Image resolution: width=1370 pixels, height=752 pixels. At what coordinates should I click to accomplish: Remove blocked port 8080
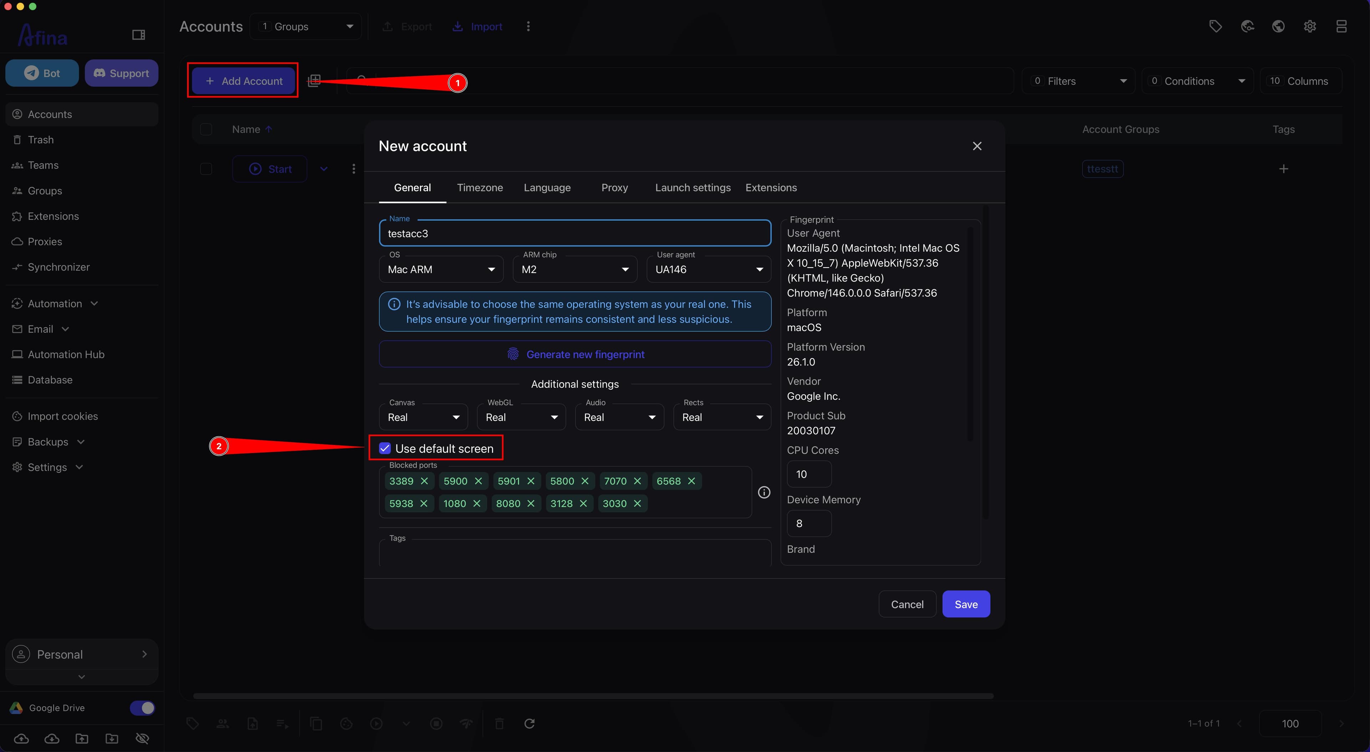click(x=531, y=503)
